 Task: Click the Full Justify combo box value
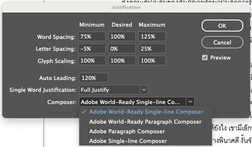click(x=109, y=90)
